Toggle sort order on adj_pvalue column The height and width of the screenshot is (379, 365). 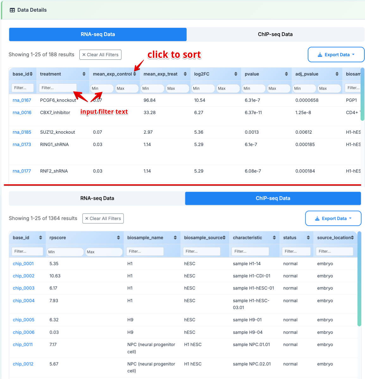coord(337,74)
